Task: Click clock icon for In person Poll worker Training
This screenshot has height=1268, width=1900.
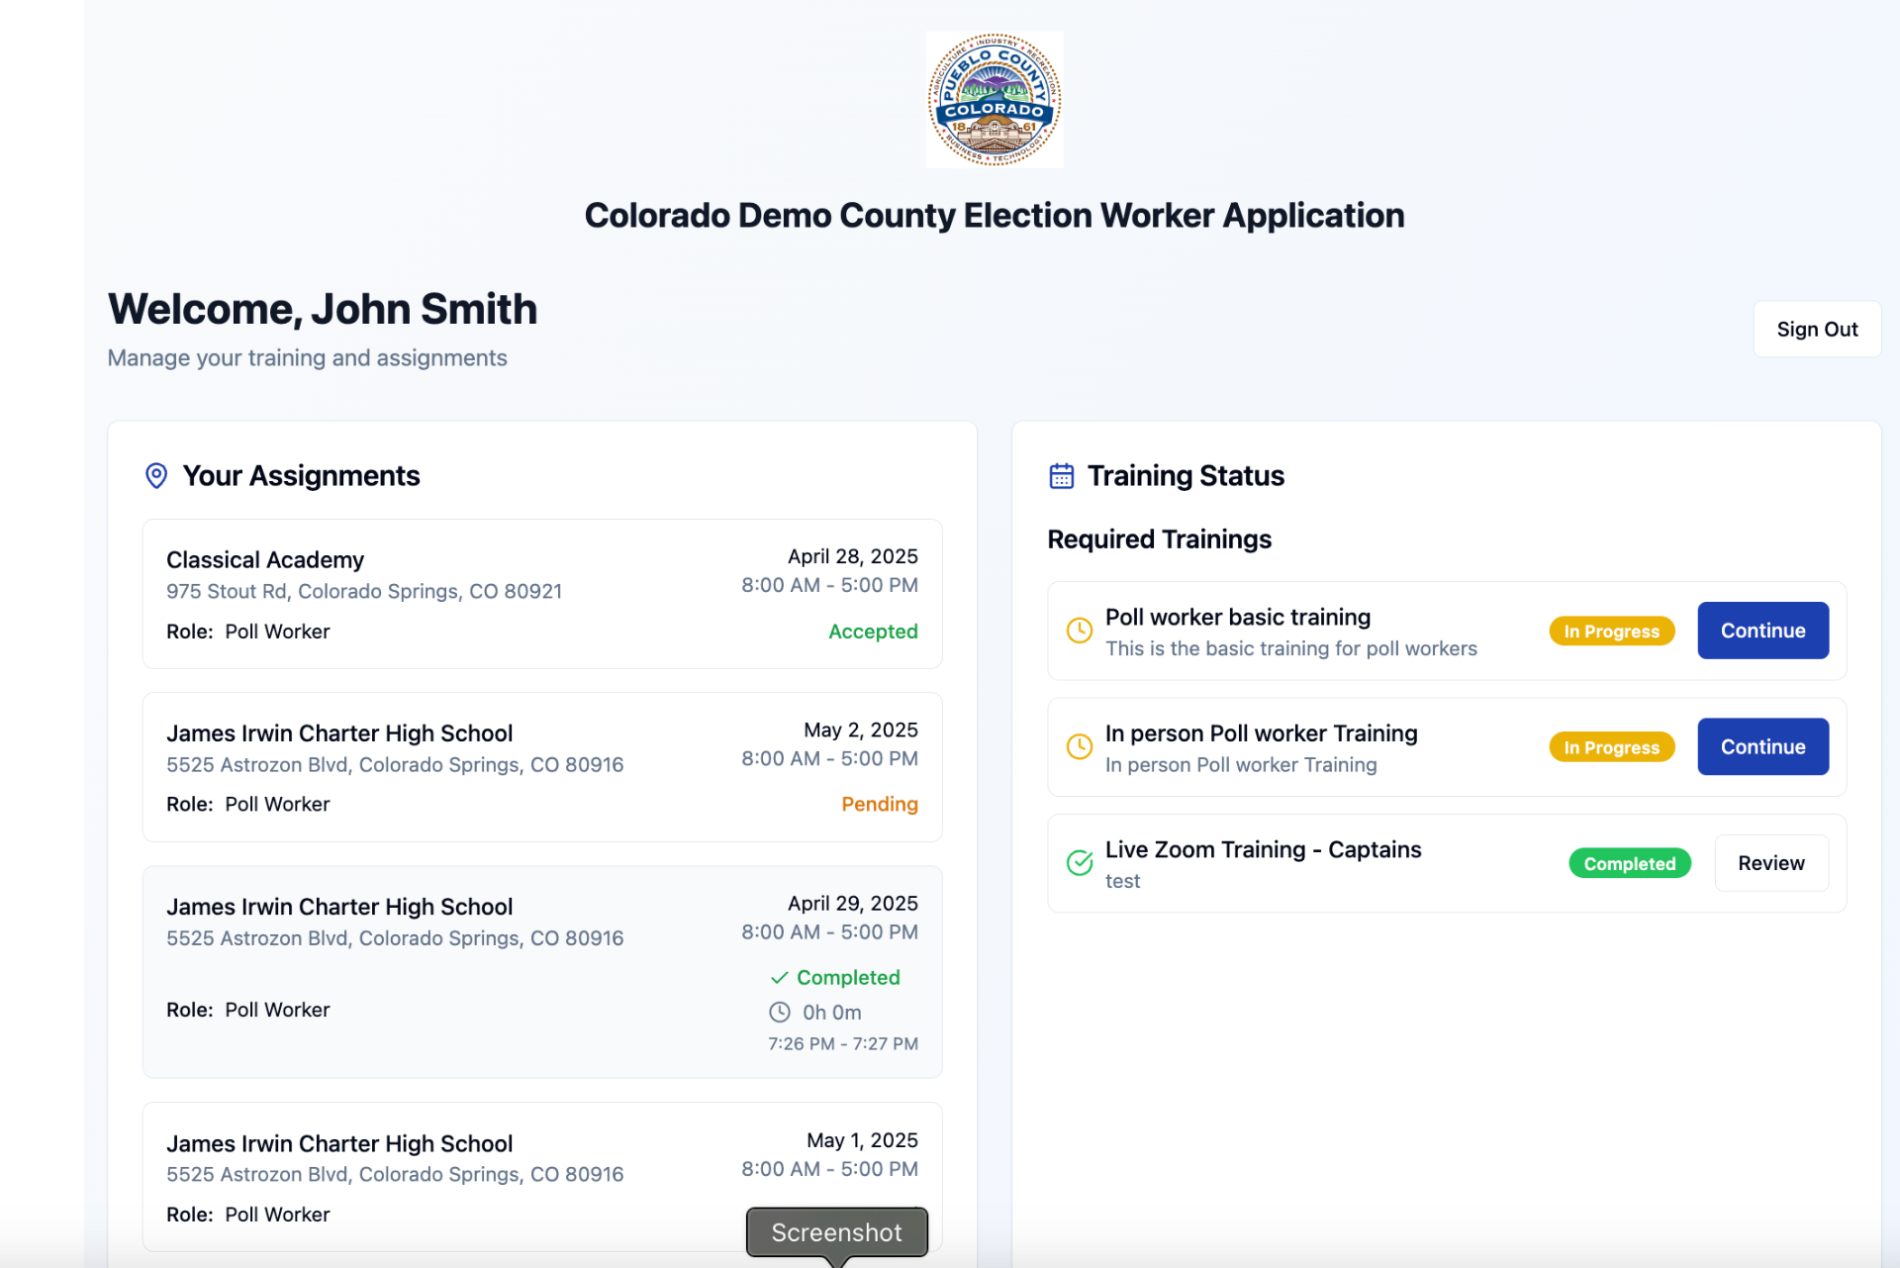Action: coord(1079,747)
